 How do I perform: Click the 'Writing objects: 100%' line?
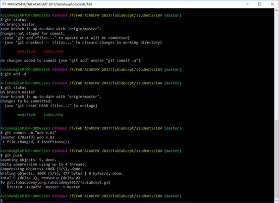point(61,173)
